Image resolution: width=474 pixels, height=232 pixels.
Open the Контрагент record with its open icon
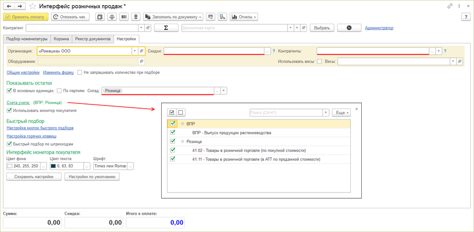pos(148,28)
